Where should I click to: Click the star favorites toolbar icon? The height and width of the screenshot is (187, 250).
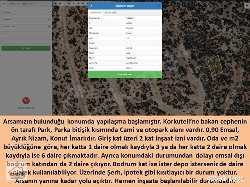click(x=78, y=4)
